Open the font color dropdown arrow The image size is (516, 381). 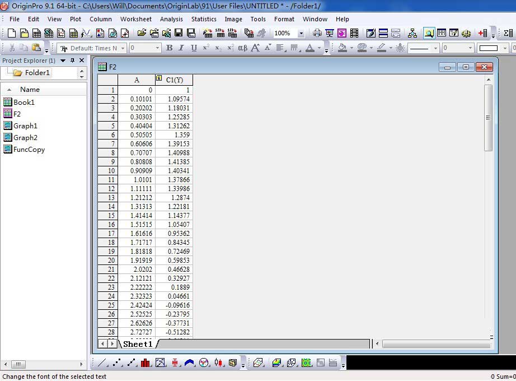tap(319, 48)
